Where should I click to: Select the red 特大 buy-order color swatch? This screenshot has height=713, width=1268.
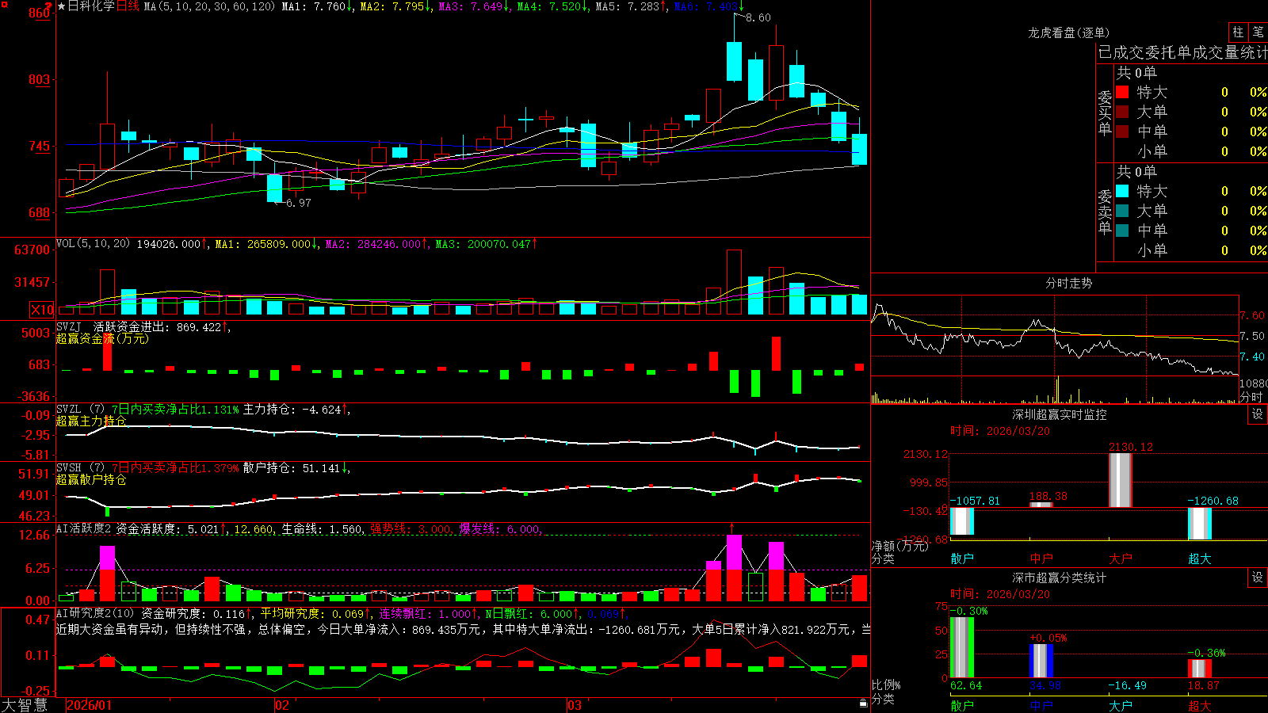tap(1122, 92)
